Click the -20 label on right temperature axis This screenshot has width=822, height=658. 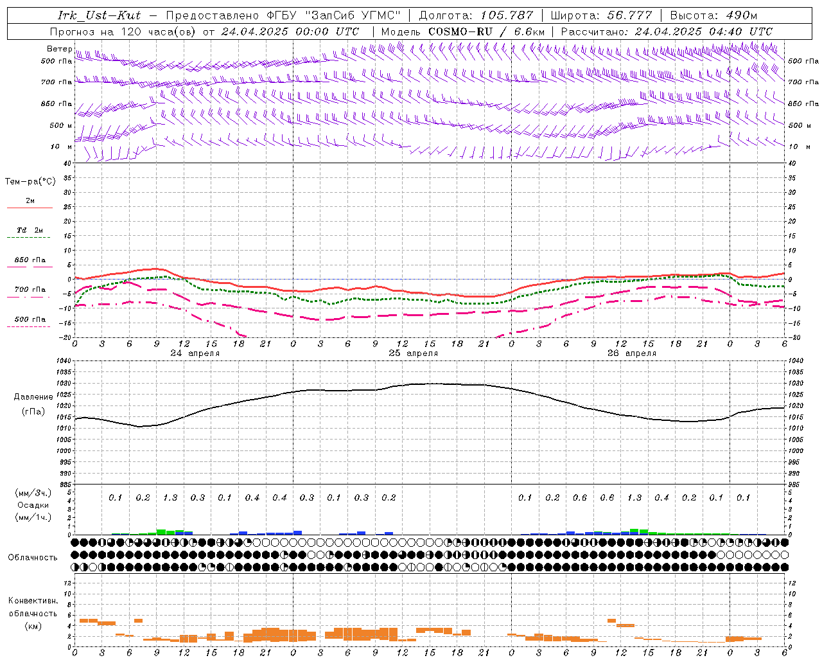tap(793, 338)
